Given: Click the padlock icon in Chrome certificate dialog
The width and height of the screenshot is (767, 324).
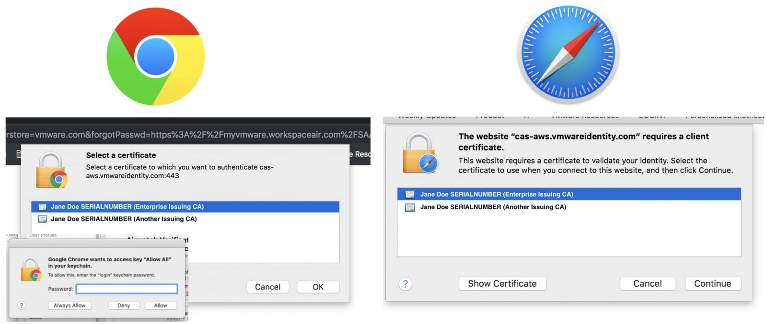Looking at the screenshot, I should coord(51,170).
